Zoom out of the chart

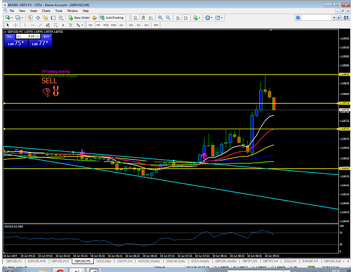pos(168,17)
